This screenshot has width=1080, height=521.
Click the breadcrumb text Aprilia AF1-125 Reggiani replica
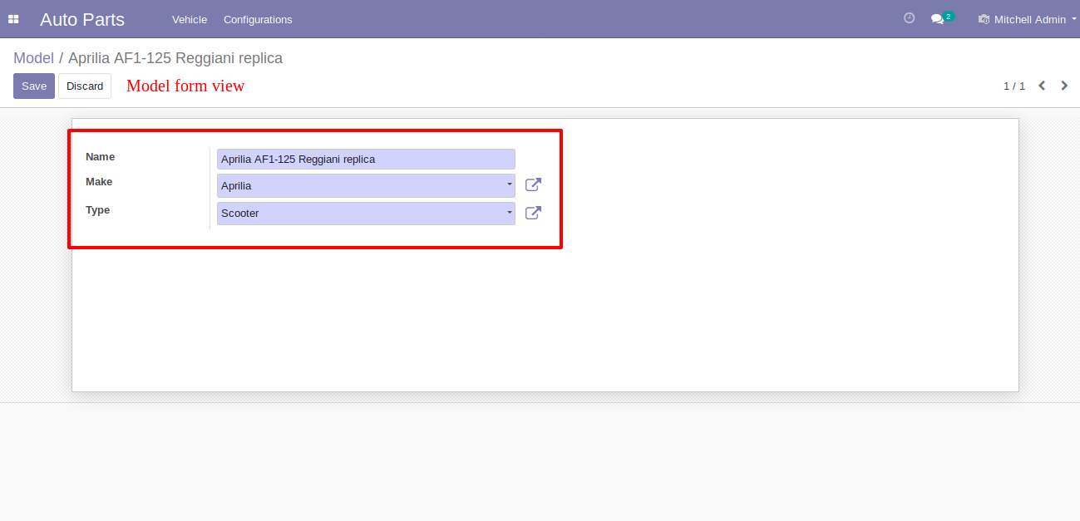175,58
